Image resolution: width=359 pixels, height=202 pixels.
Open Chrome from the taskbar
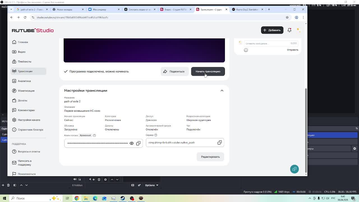click(x=77, y=198)
